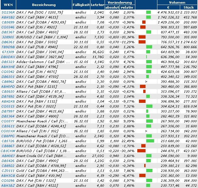Click the Volumen € column header
The height and width of the screenshot is (188, 198).
tap(168, 7)
